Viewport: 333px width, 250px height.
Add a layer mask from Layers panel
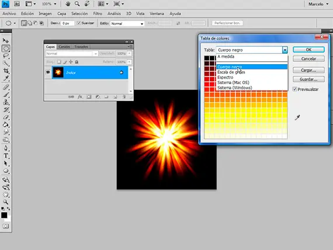89,97
